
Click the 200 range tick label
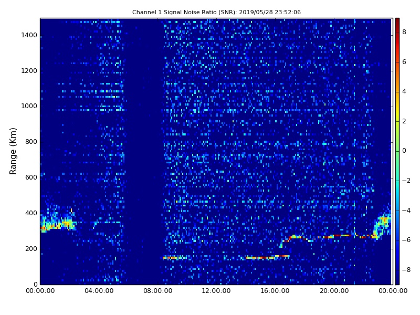pyautogui.click(x=31, y=248)
